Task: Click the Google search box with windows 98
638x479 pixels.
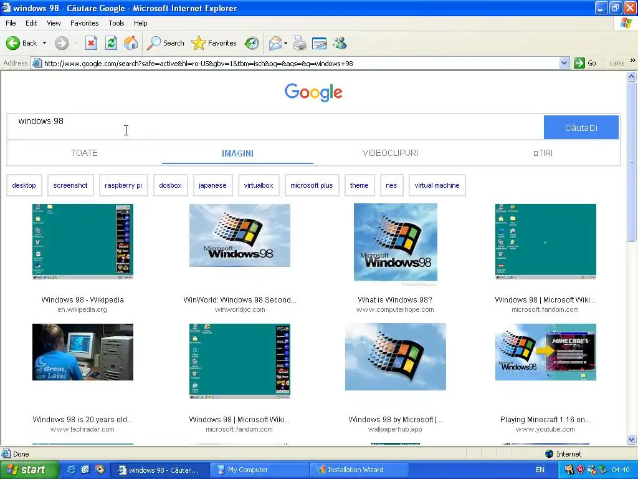Action: coord(275,127)
